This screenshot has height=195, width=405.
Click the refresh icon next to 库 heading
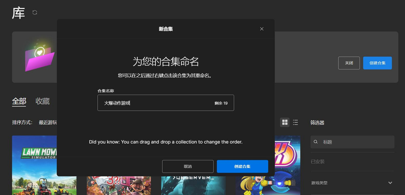pyautogui.click(x=35, y=12)
